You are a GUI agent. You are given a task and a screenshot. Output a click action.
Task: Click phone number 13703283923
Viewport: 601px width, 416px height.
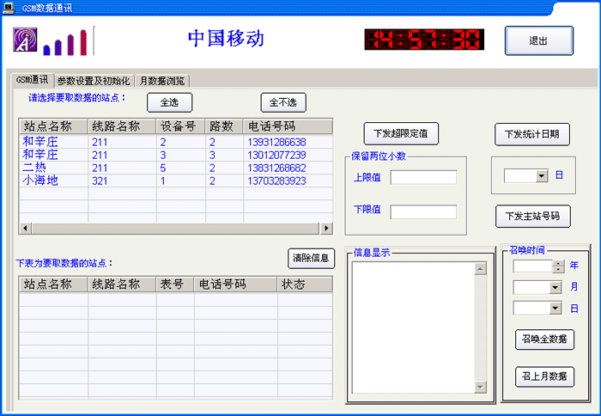[276, 180]
